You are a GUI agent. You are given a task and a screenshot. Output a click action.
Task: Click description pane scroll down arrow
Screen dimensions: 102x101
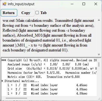(x=99, y=55)
